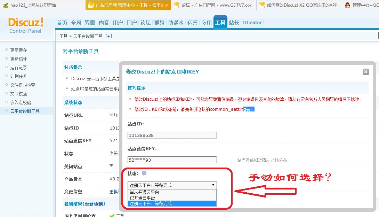Open 运行记录 in the sidebar
Viewport: 379px width, 217px height.
pos(19,68)
